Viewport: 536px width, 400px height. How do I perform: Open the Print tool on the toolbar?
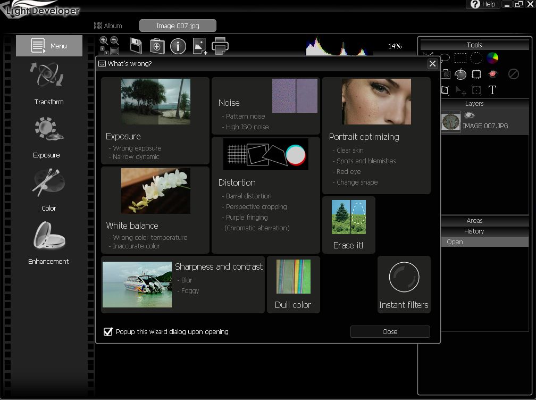[220, 45]
